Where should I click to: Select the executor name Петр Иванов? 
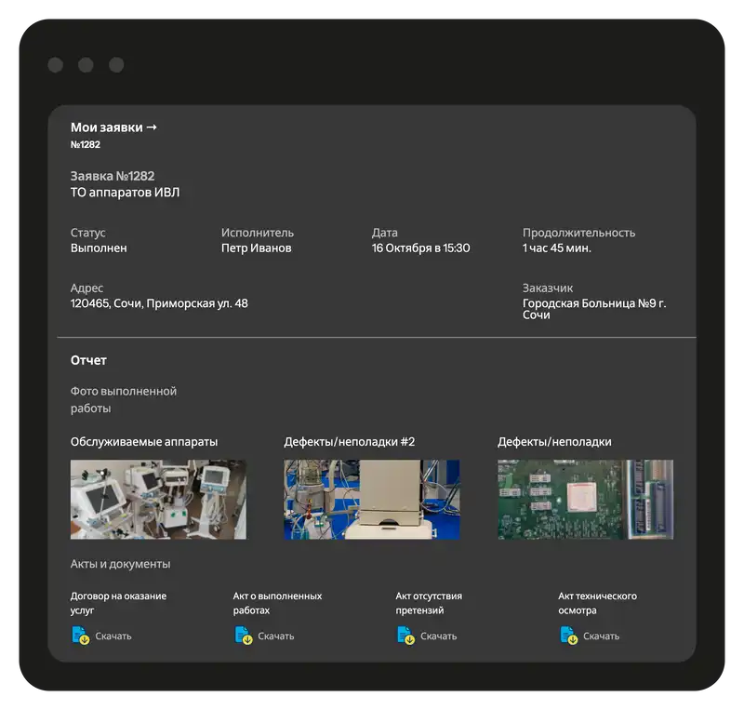pos(256,248)
